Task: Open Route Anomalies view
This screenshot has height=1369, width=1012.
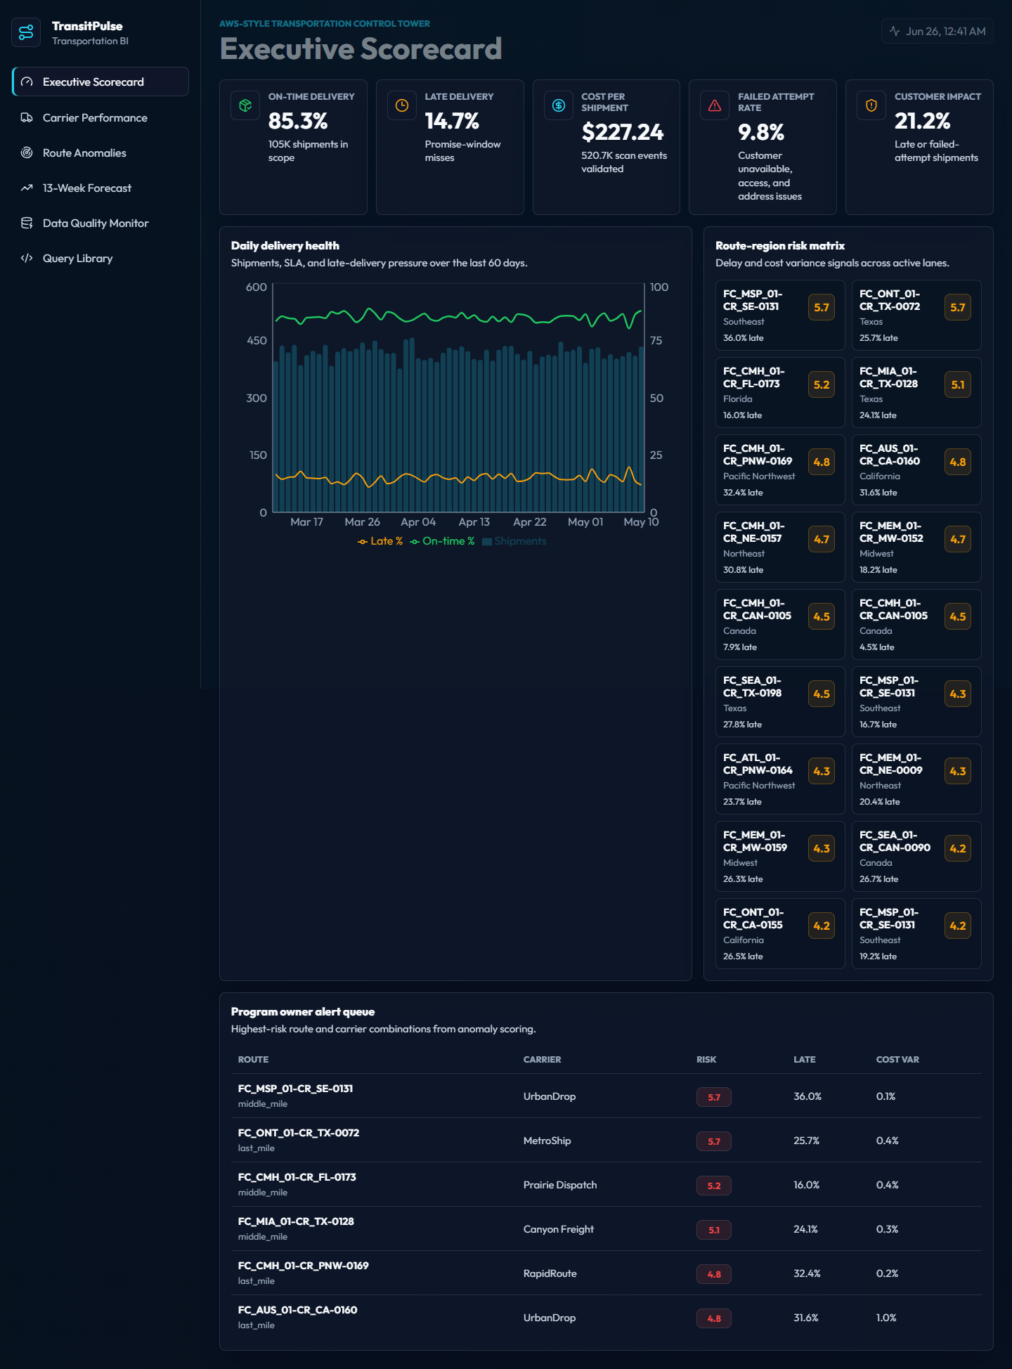Action: click(x=100, y=153)
